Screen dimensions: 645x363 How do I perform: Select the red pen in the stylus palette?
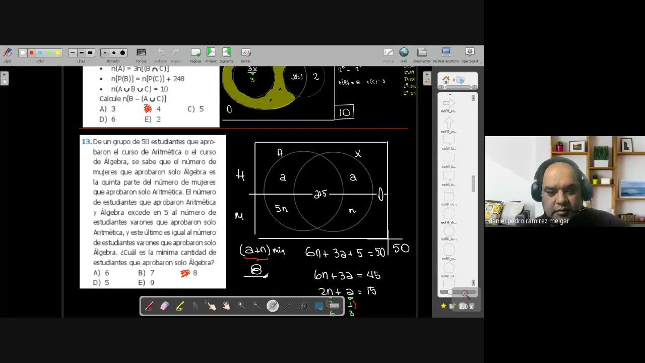tap(149, 306)
